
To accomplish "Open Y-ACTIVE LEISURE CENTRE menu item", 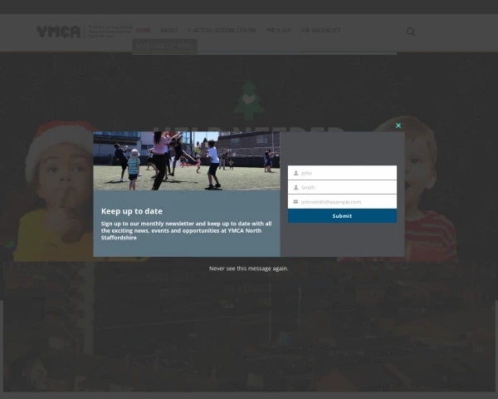I will point(222,30).
